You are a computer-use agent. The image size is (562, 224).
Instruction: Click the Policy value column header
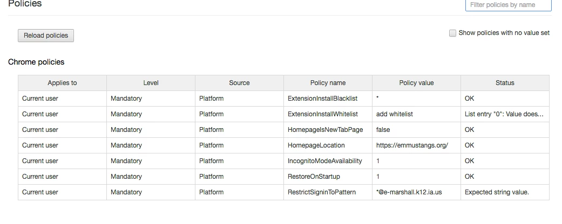point(416,83)
